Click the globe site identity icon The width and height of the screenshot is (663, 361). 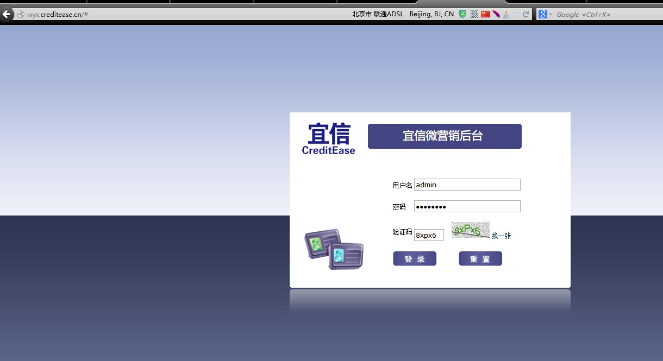(x=21, y=14)
